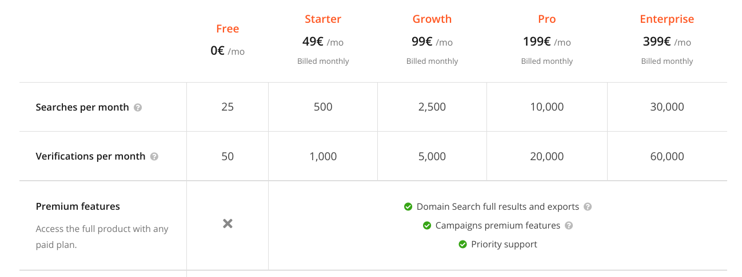
Task: Click help icon beside Searches per month
Action: [x=138, y=107]
